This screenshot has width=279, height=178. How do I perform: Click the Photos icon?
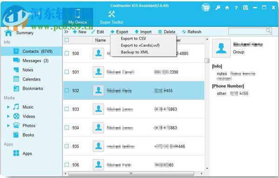point(16,125)
